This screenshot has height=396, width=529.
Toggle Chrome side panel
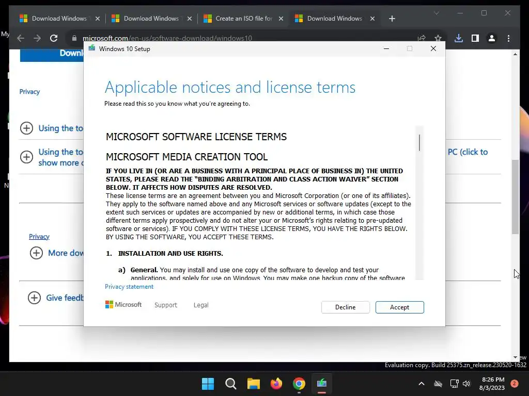pos(475,38)
